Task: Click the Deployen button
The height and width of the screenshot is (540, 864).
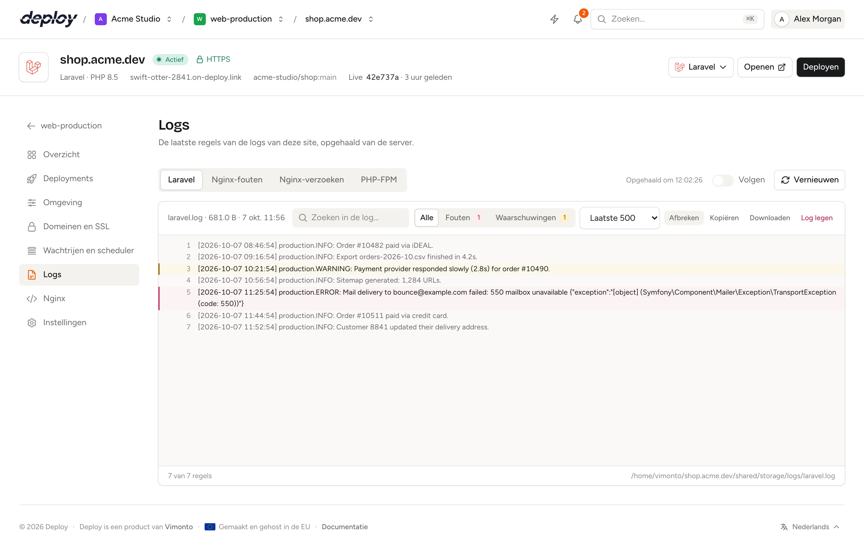Action: point(820,67)
